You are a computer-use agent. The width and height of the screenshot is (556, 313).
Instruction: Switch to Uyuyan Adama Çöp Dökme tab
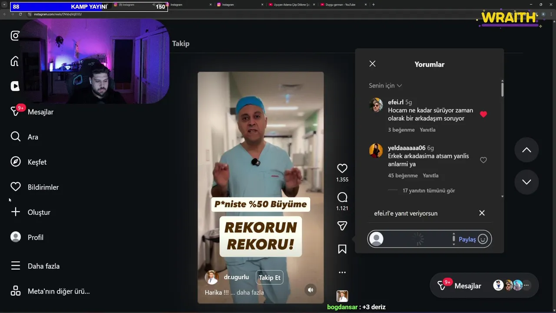coord(291,4)
